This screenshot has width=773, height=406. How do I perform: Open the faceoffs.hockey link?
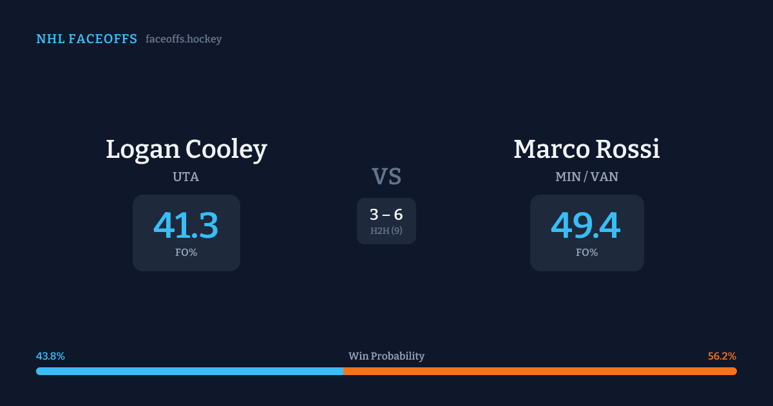pyautogui.click(x=184, y=39)
